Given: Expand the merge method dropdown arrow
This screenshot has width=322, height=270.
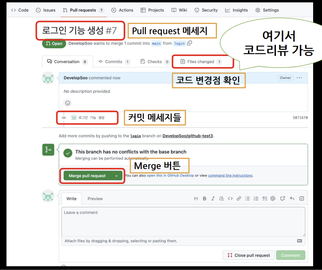Looking at the screenshot, I should pyautogui.click(x=116, y=176).
